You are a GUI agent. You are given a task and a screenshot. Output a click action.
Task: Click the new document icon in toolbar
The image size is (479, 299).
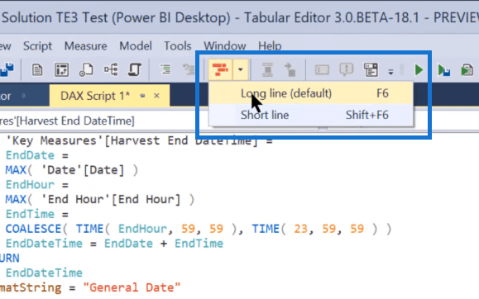[37, 70]
